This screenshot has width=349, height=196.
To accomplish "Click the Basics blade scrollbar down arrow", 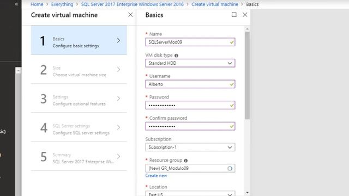I will click(x=247, y=193).
